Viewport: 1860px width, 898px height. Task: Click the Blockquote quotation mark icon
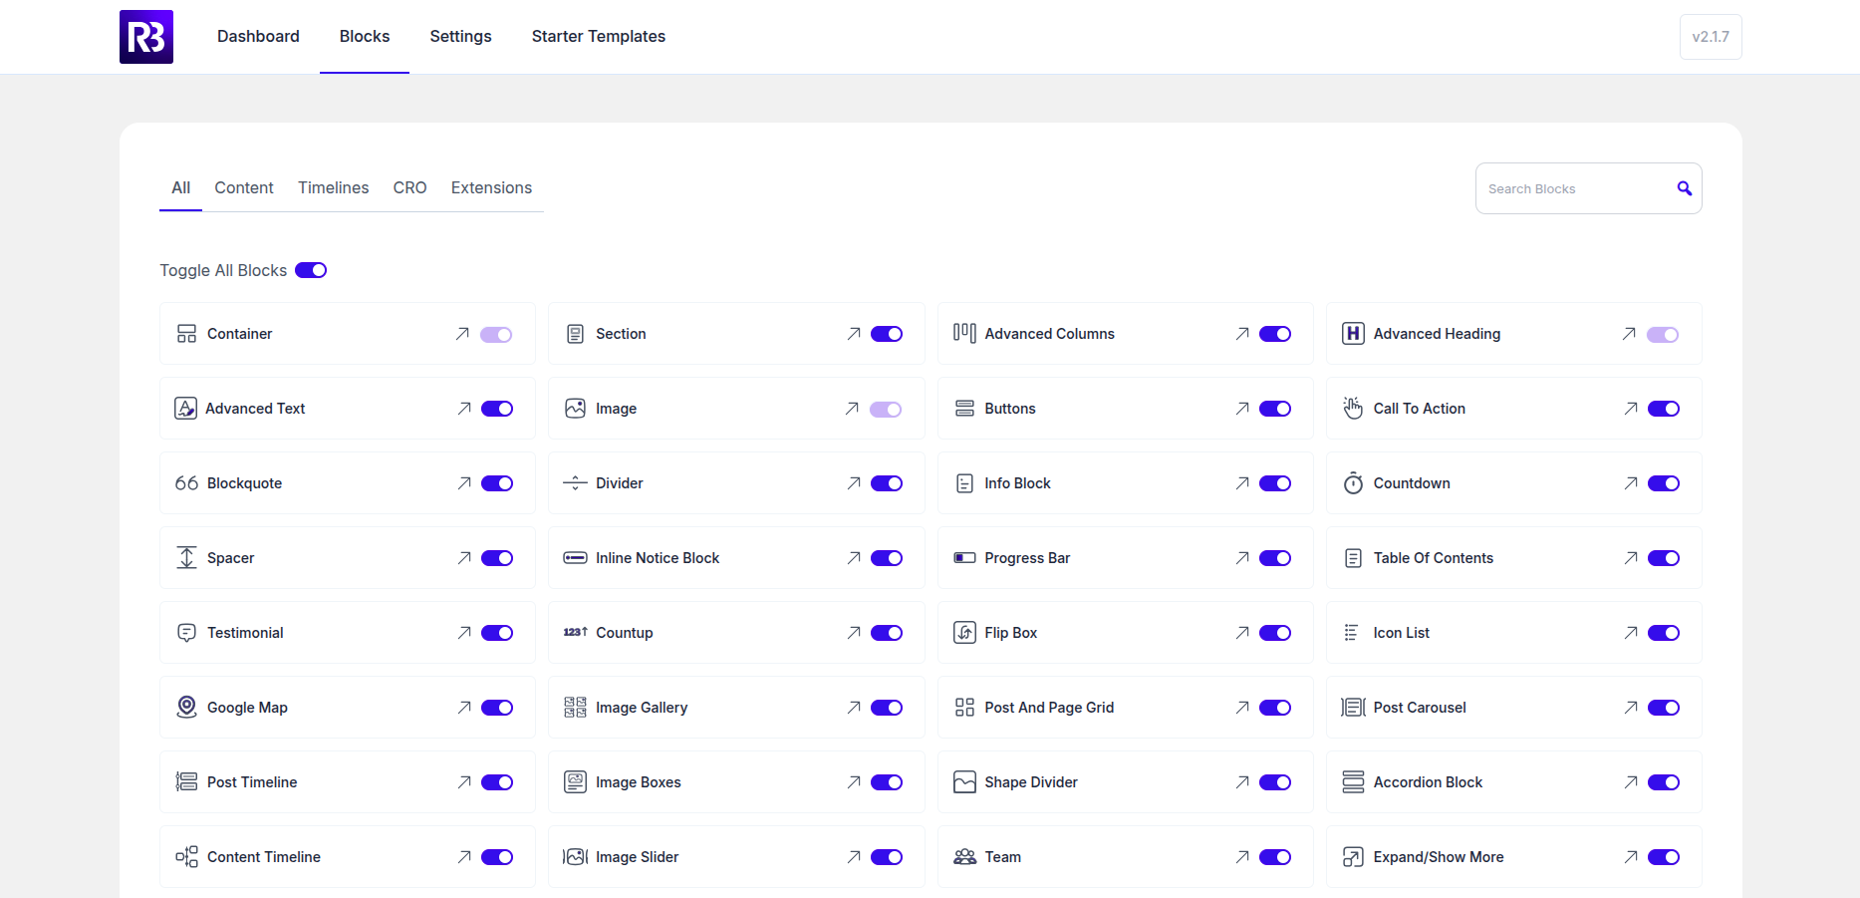click(x=186, y=483)
